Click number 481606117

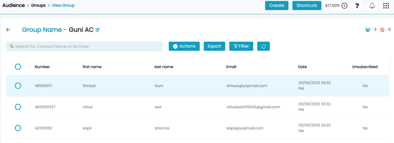click(x=43, y=86)
